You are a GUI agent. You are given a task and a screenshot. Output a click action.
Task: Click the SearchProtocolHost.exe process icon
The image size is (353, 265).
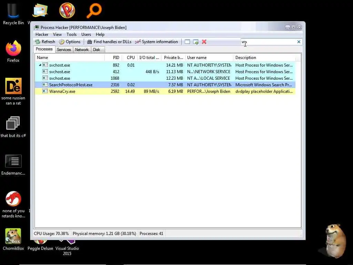coord(45,85)
